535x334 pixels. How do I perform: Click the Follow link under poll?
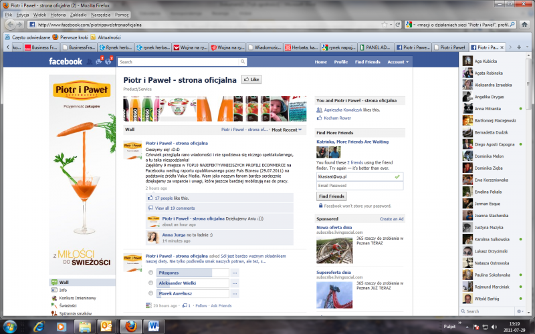(x=201, y=306)
